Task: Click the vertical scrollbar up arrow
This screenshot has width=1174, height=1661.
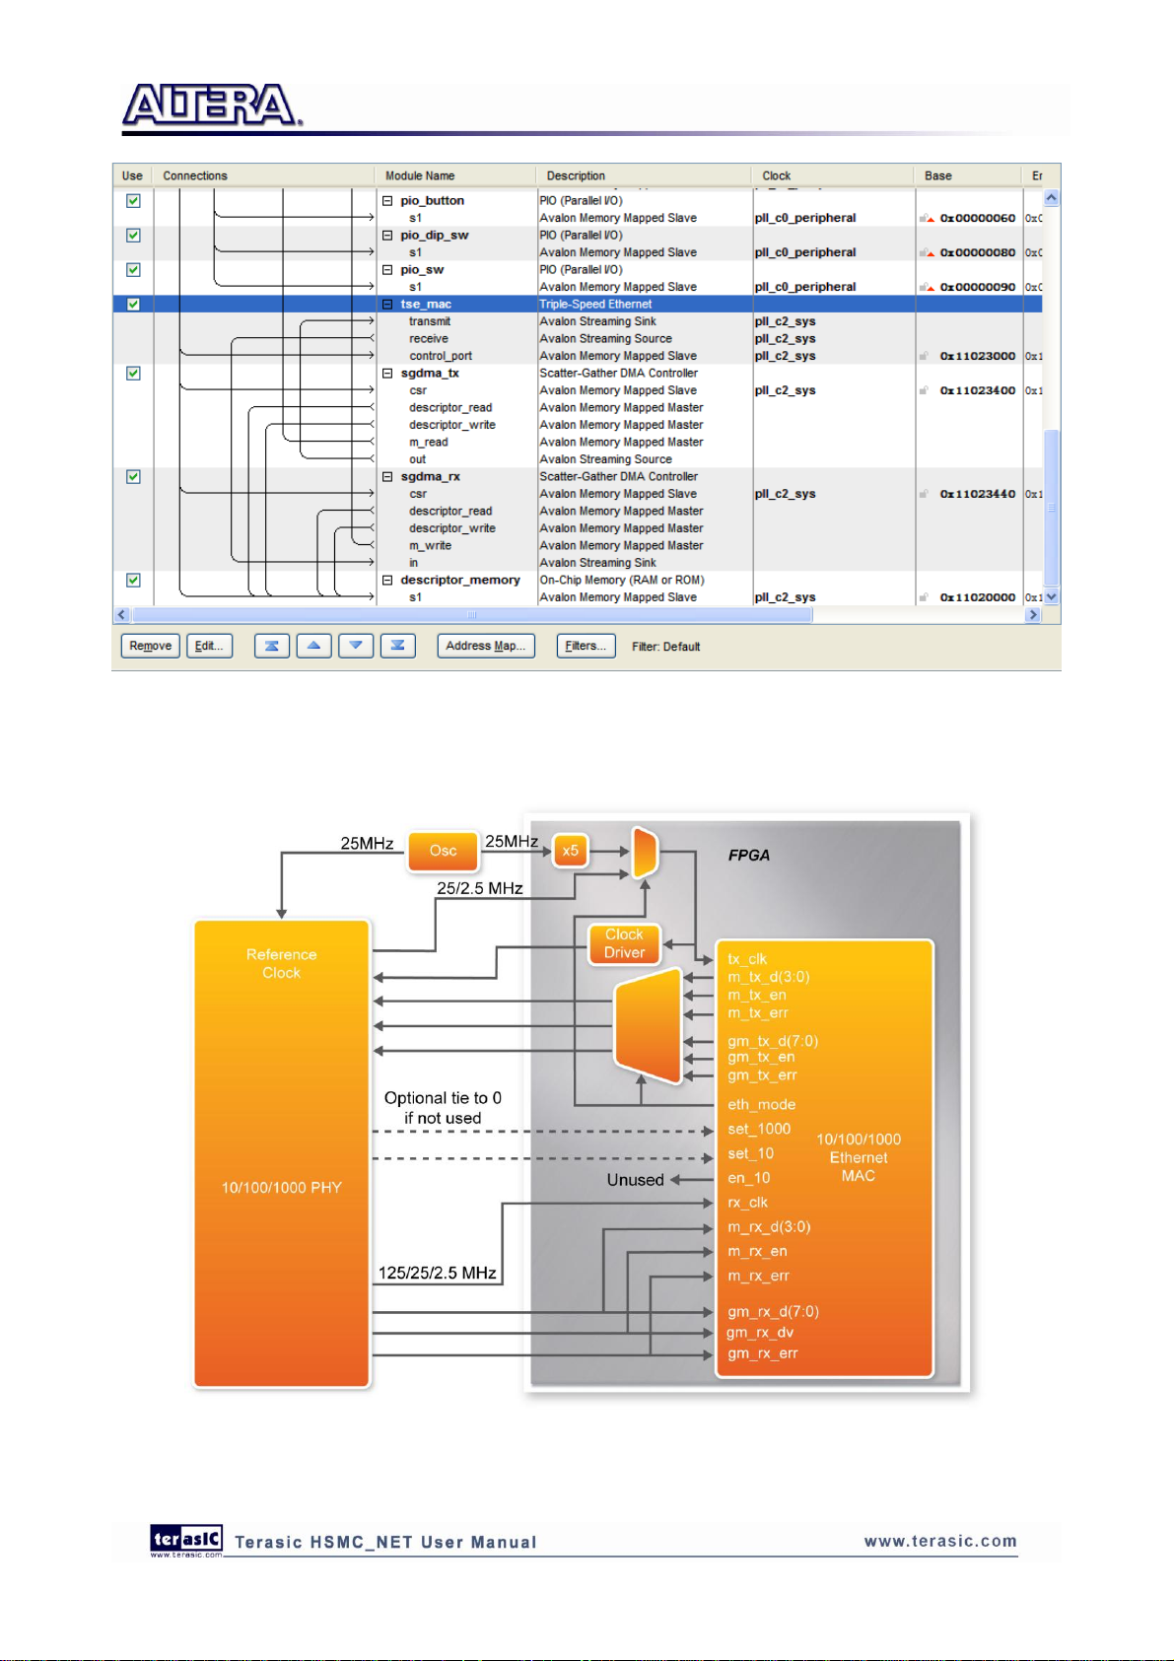Action: click(x=1052, y=198)
